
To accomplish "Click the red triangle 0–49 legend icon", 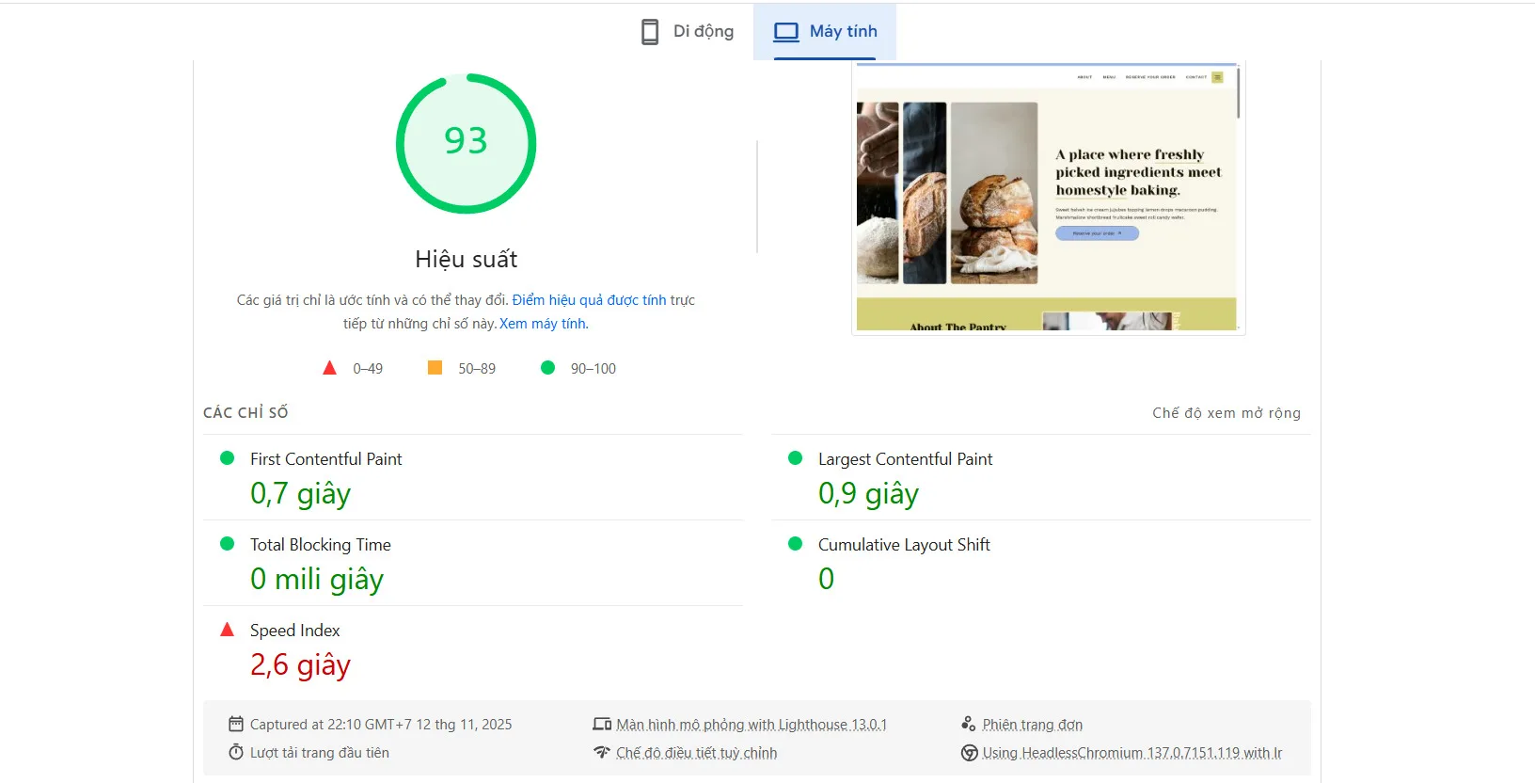I will (329, 368).
